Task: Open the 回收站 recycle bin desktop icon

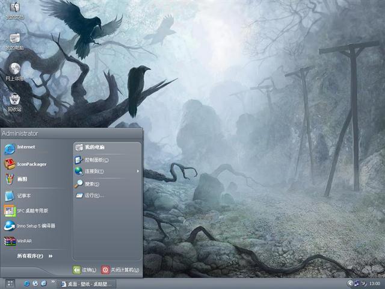Action: pyautogui.click(x=14, y=103)
